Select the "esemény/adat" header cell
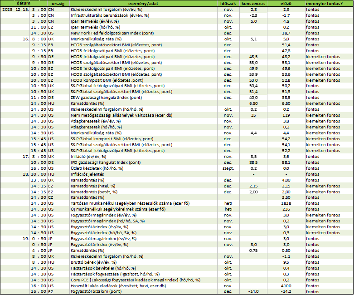354x295 pixels. [x=143, y=3]
